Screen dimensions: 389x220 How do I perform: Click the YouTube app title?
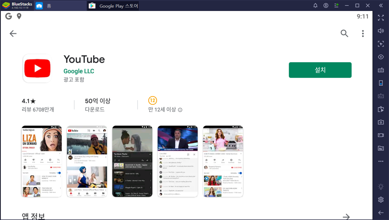tap(84, 59)
